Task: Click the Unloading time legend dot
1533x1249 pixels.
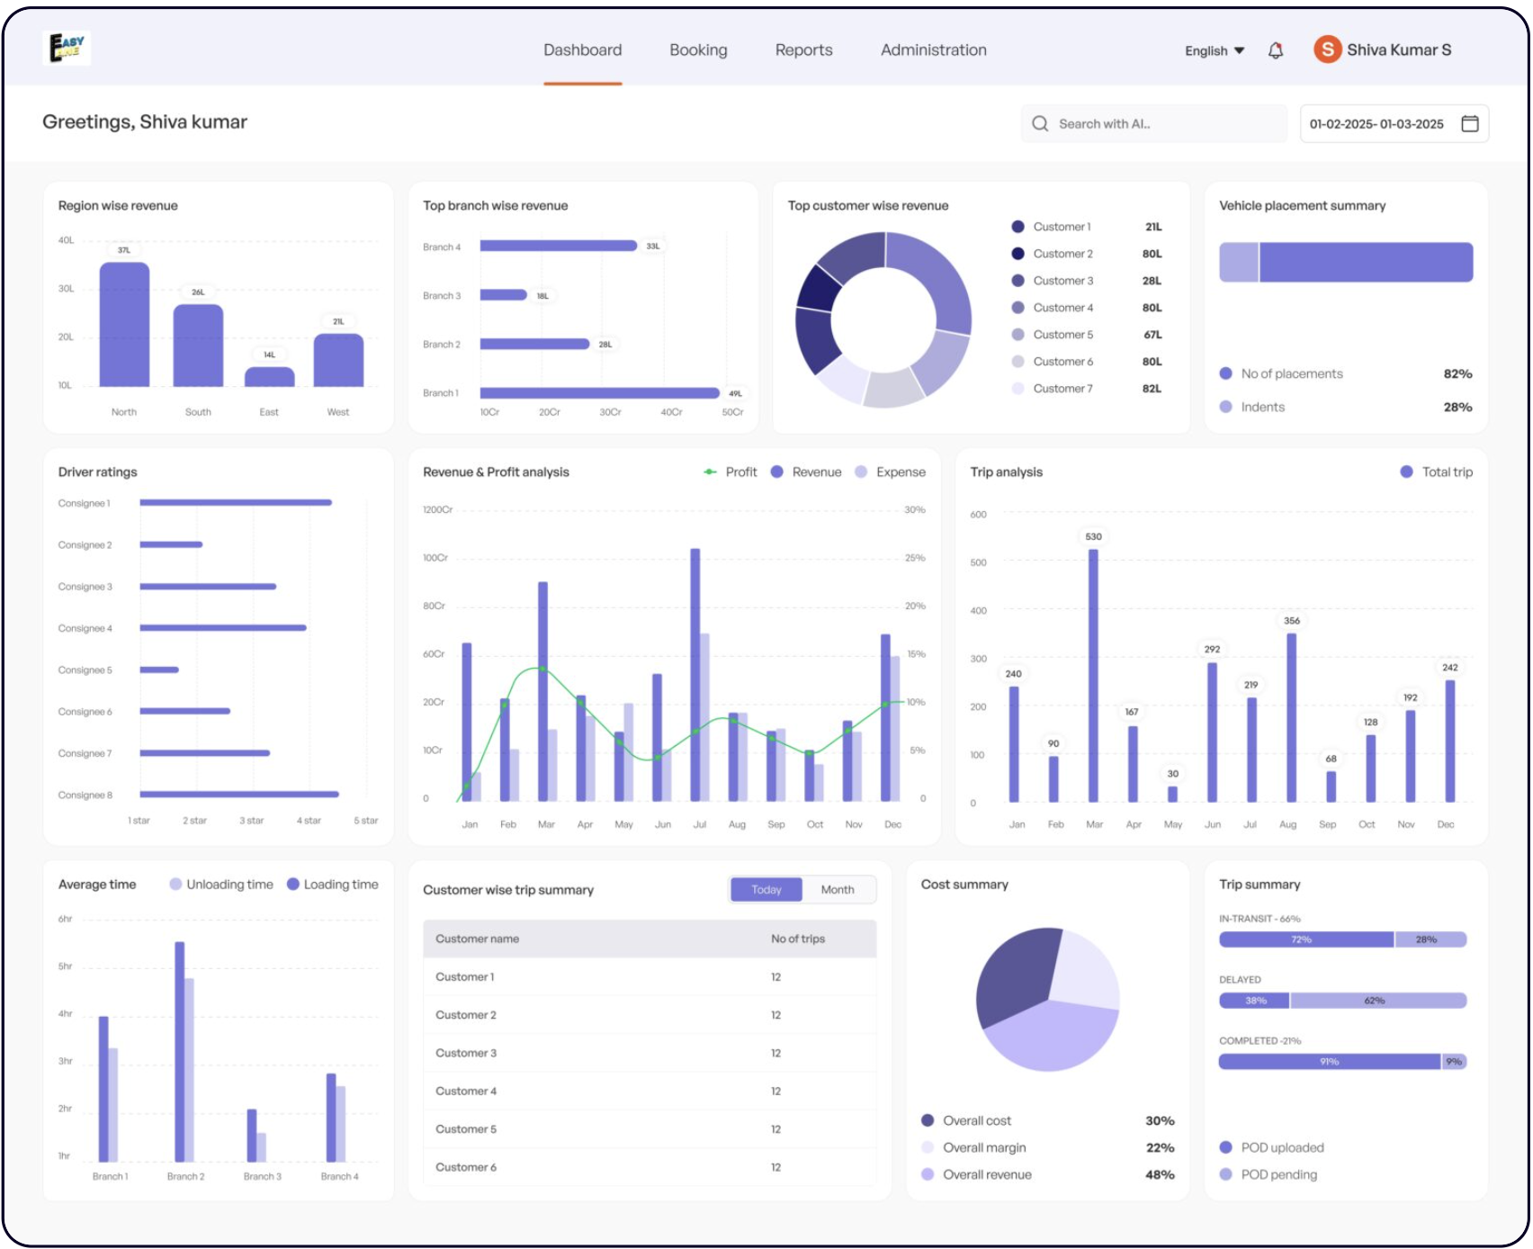Action: point(175,885)
